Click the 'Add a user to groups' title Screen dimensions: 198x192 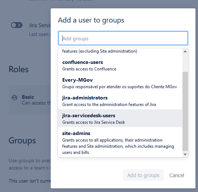[x=91, y=20]
